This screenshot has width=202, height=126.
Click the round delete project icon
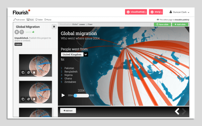pos(17,32)
